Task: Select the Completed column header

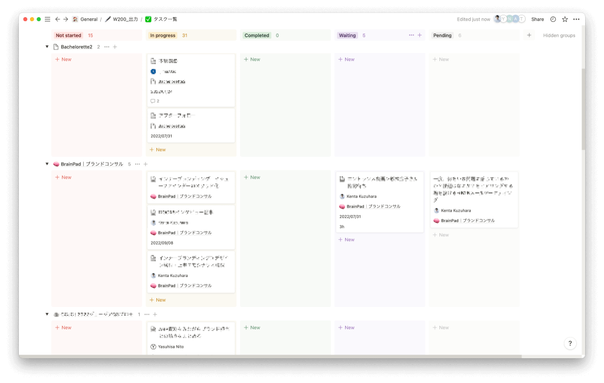Action: point(257,35)
